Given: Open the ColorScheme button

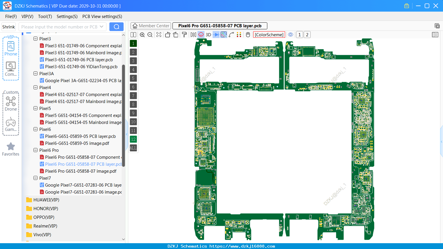Looking at the screenshot, I should (269, 35).
